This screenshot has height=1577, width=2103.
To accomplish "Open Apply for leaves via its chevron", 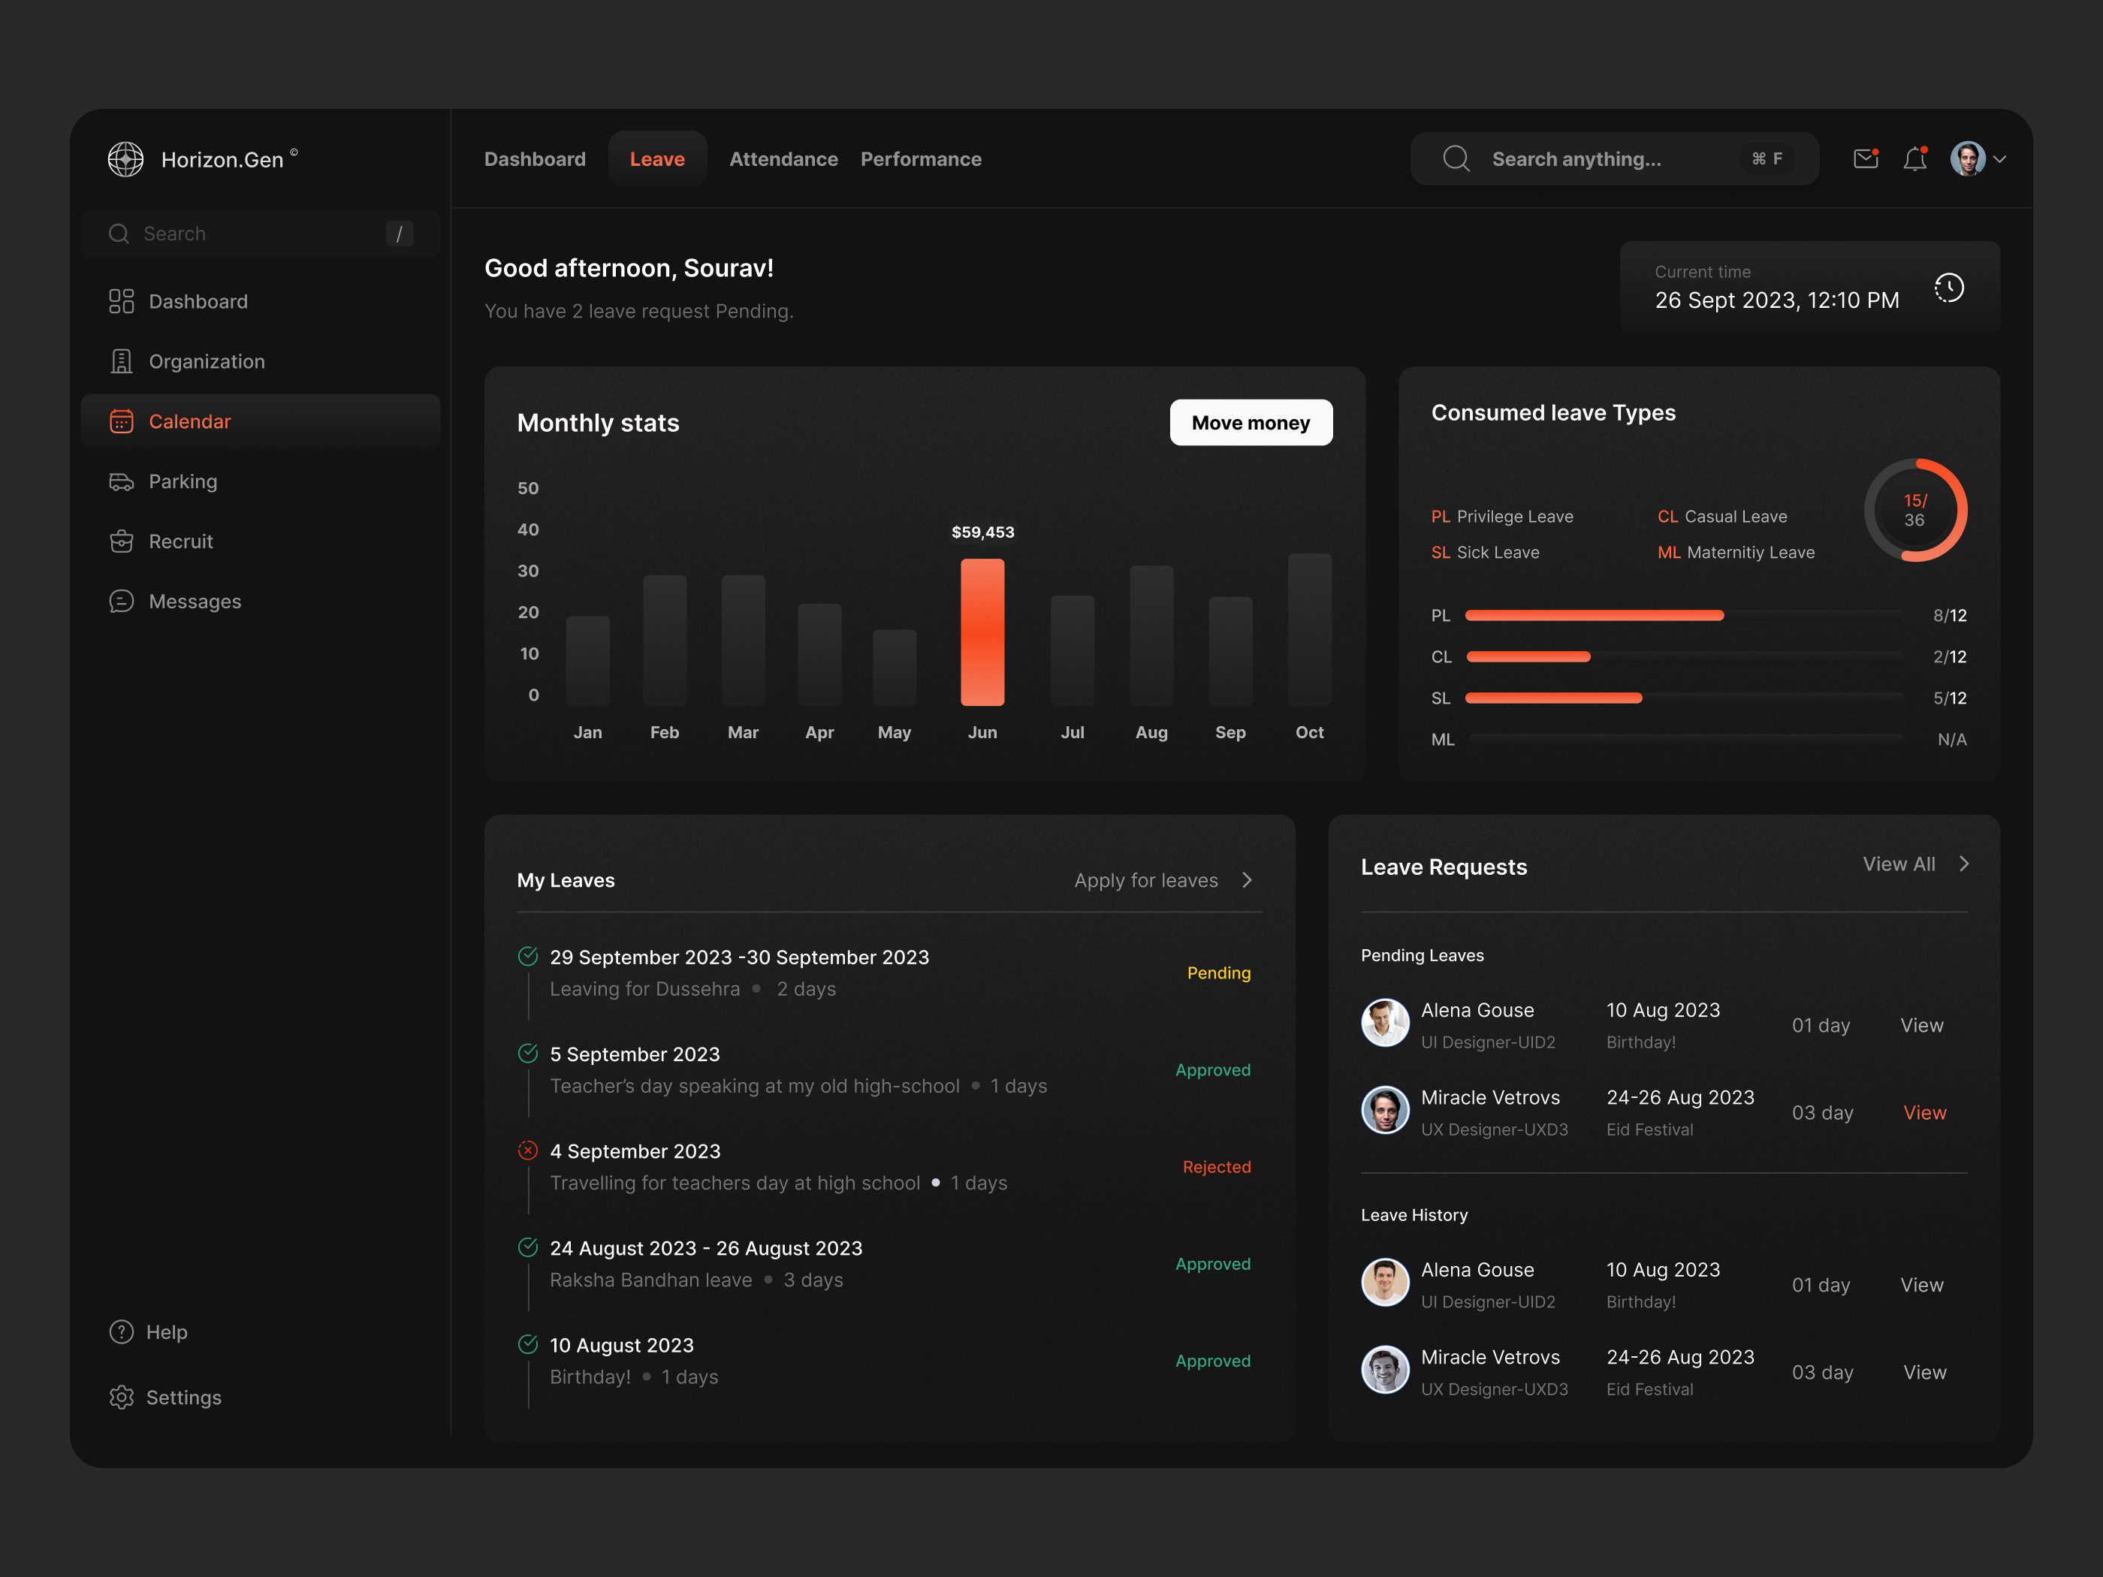I will point(1246,880).
